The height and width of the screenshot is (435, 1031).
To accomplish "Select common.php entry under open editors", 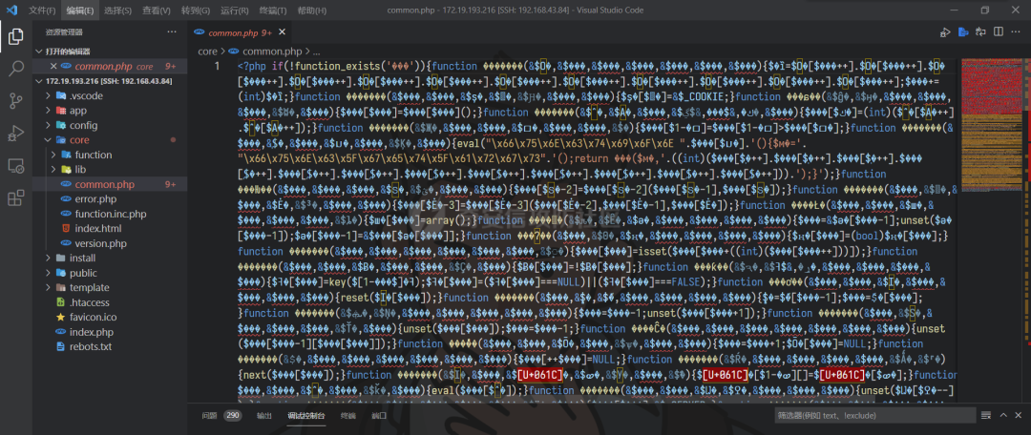I will point(110,67).
